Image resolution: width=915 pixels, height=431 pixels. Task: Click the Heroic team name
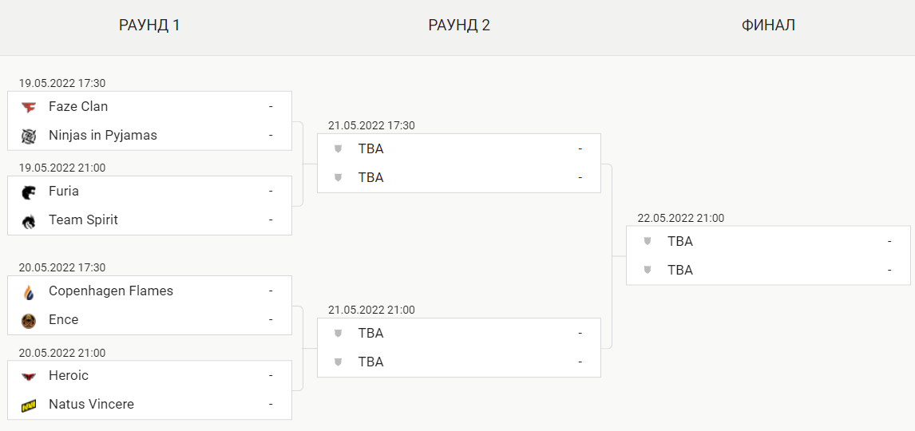tap(69, 376)
